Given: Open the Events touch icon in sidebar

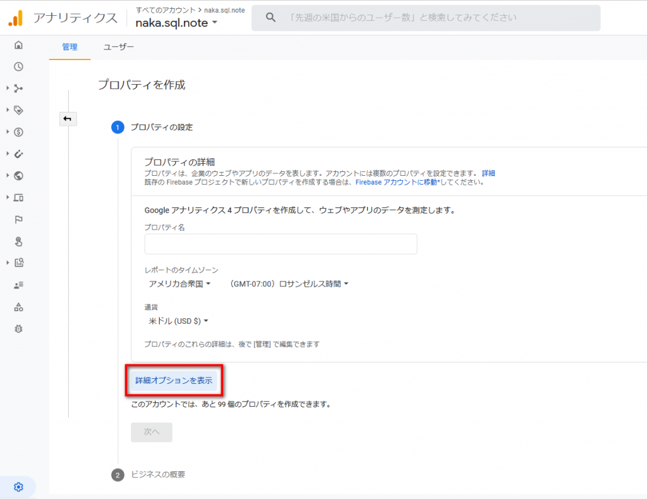Looking at the screenshot, I should [x=18, y=242].
